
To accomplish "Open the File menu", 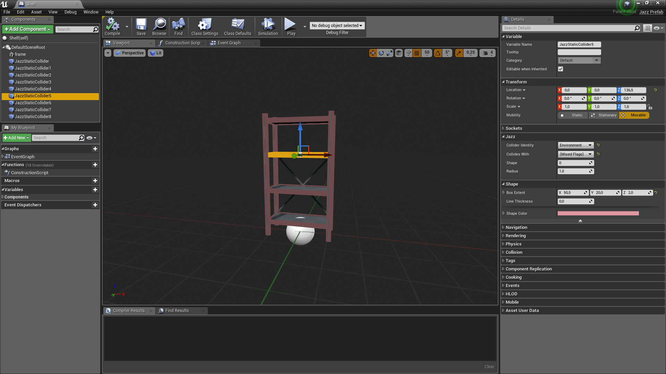I will (7, 12).
